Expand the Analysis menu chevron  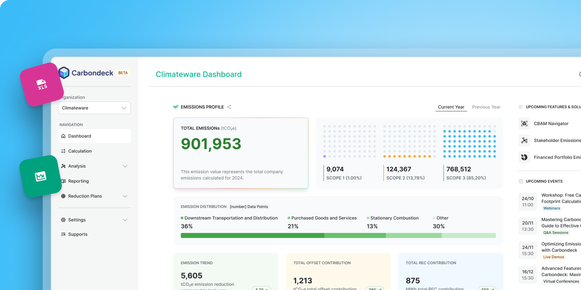pos(125,166)
